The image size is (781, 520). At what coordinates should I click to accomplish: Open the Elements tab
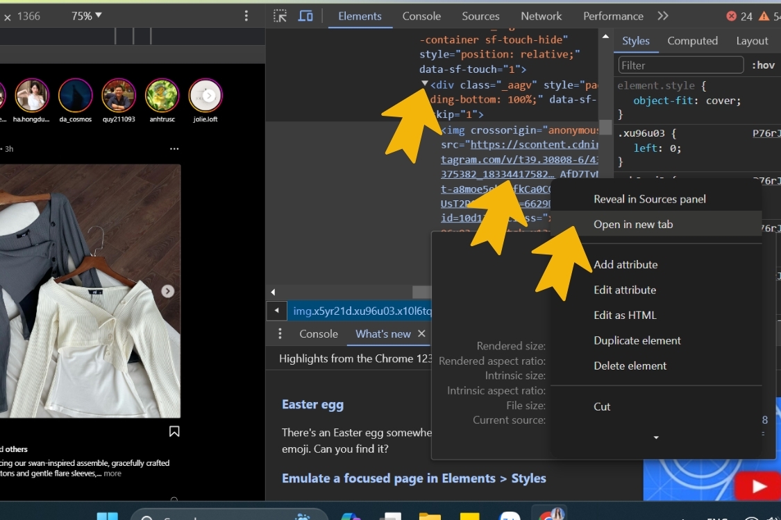pos(360,16)
